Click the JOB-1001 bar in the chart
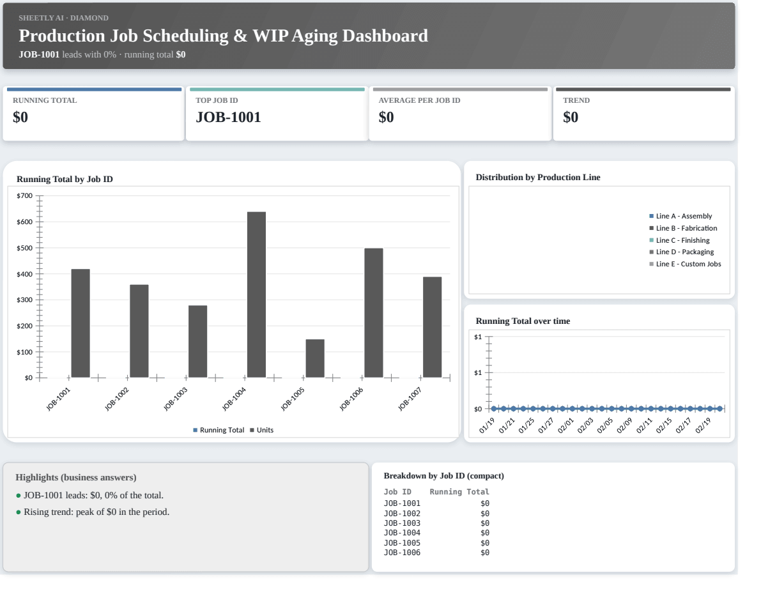Viewport: 784px width, 589px height. pyautogui.click(x=81, y=323)
